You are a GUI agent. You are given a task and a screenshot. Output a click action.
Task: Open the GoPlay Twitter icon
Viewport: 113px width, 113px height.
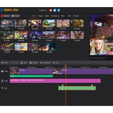pyautogui.click(x=55, y=10)
